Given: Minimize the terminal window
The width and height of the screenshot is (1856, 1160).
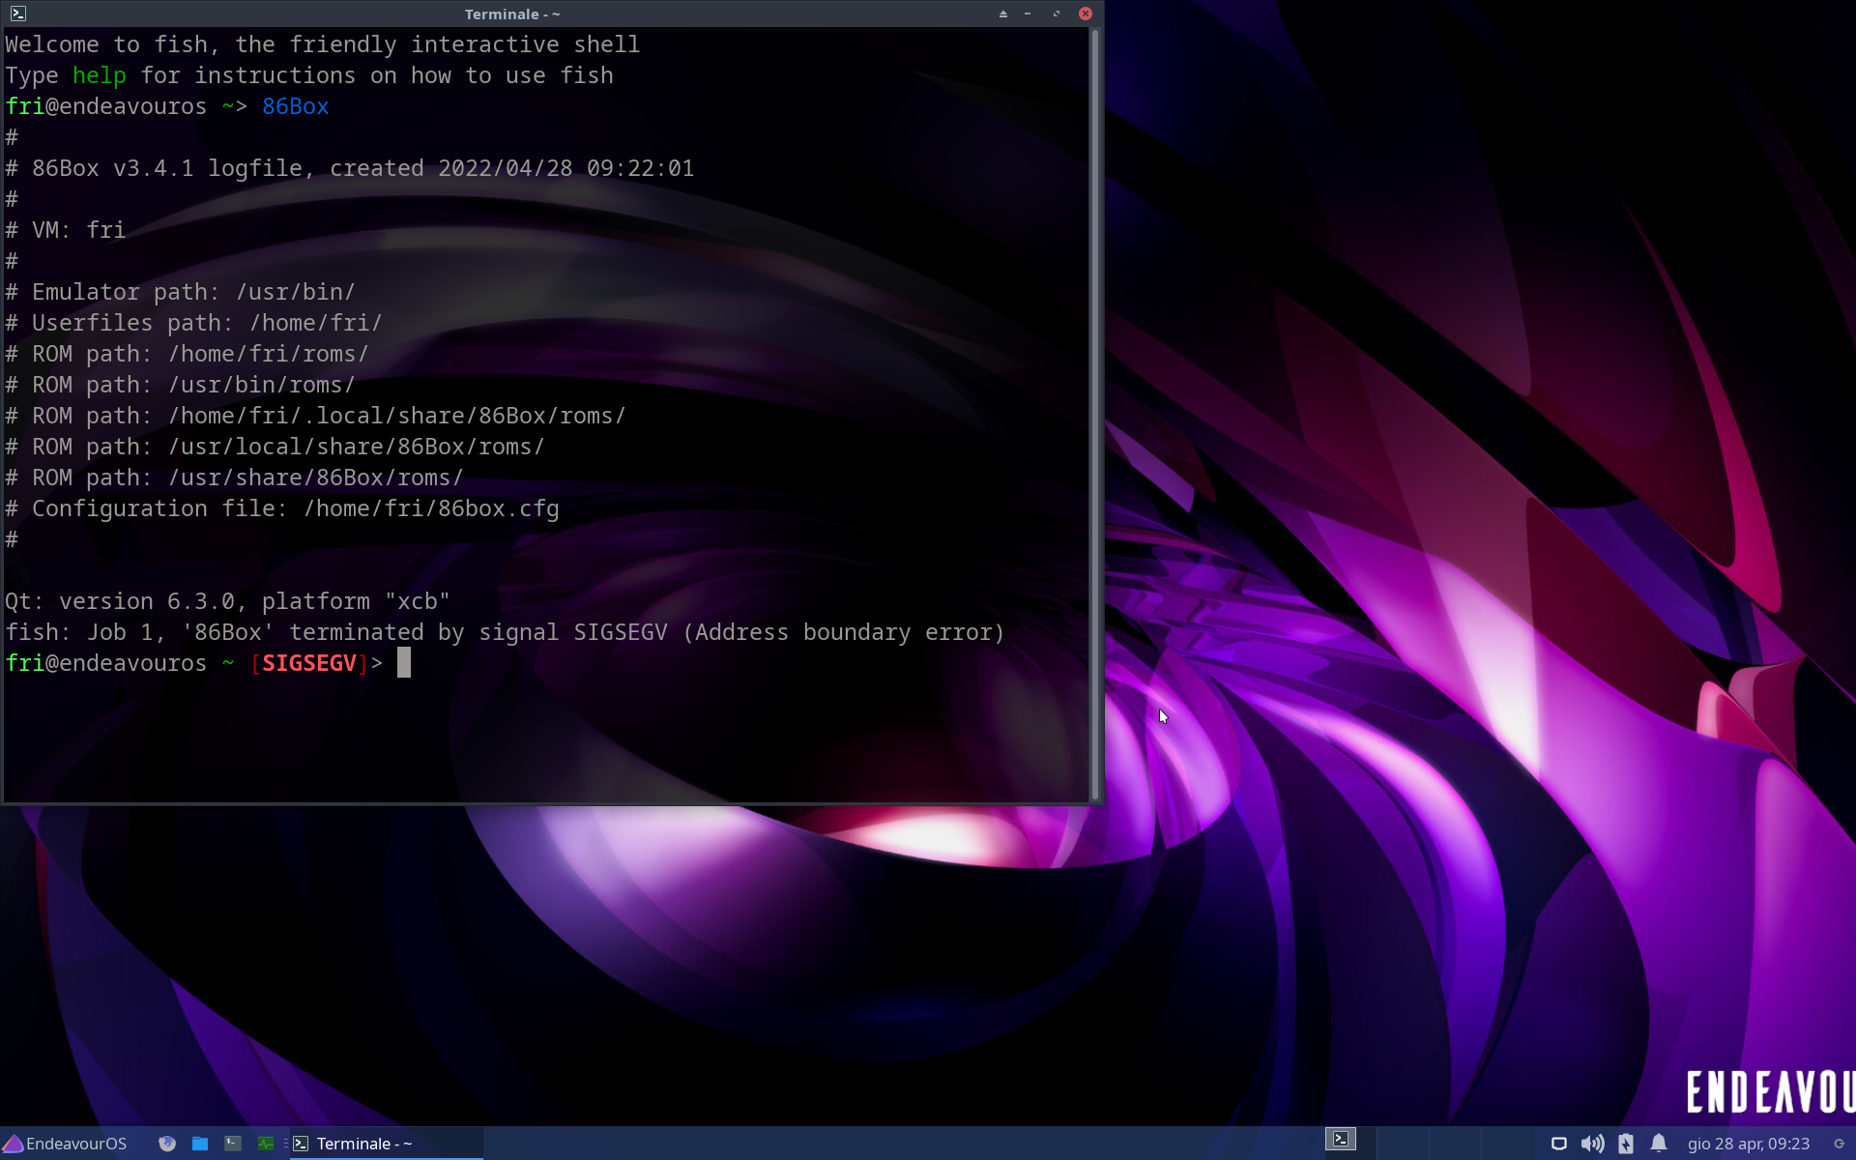Looking at the screenshot, I should click(x=1028, y=14).
